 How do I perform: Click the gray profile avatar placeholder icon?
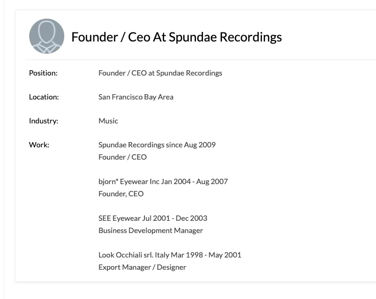[x=47, y=36]
